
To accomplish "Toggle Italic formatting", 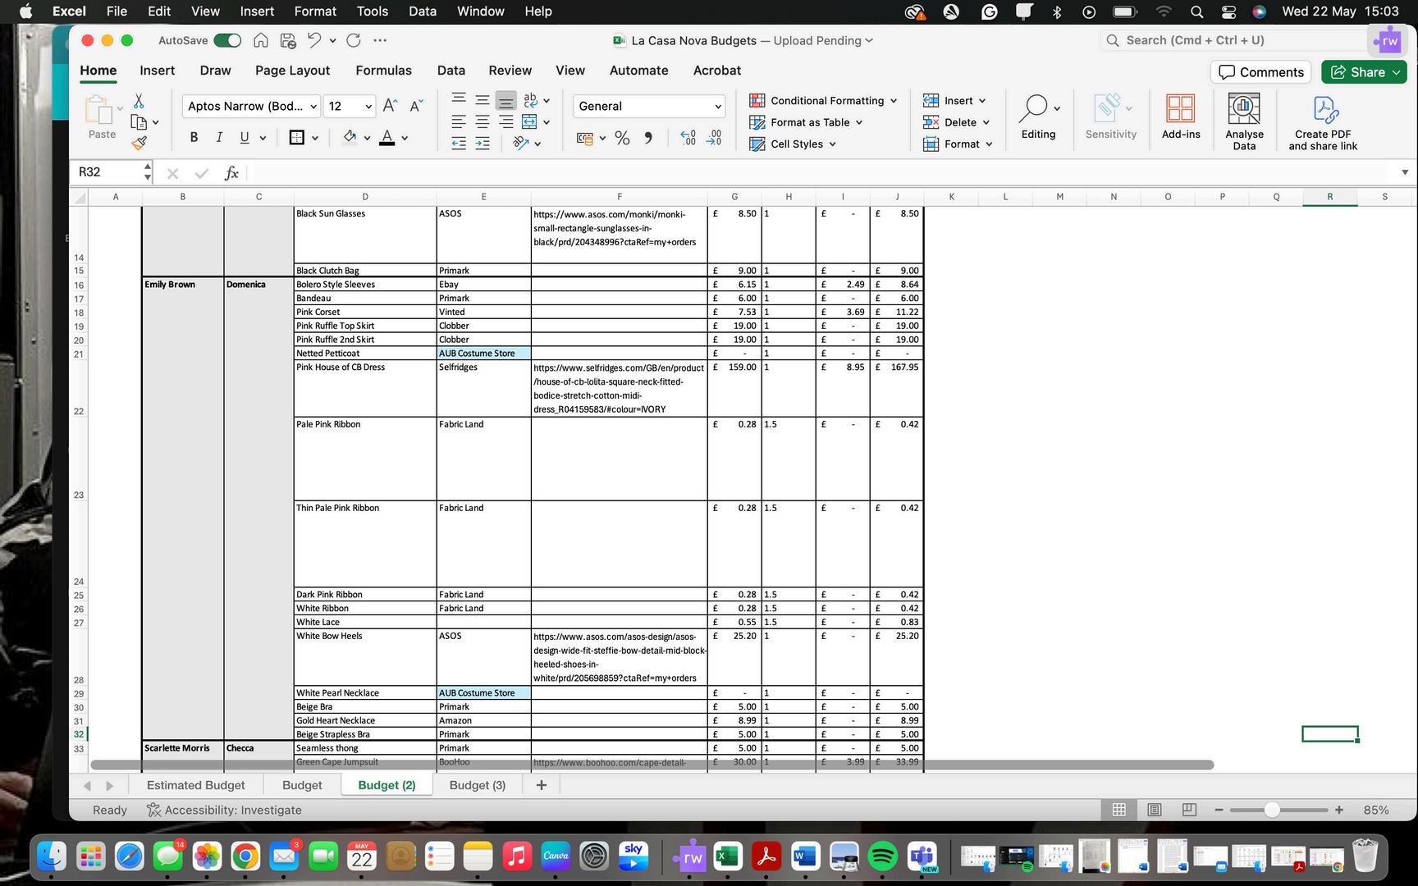I will tap(219, 137).
